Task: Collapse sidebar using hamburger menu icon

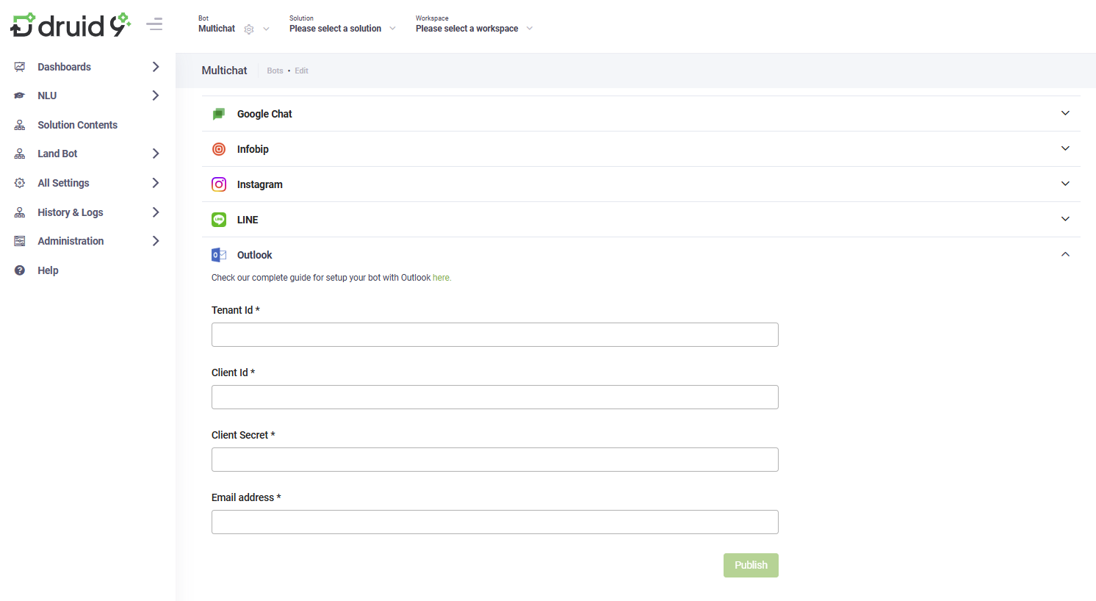Action: tap(154, 24)
